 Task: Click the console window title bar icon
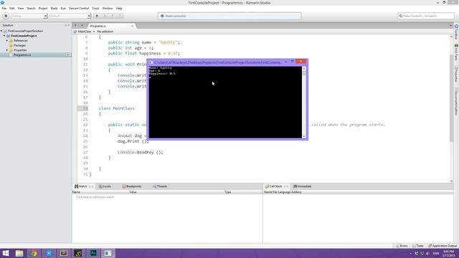point(151,62)
